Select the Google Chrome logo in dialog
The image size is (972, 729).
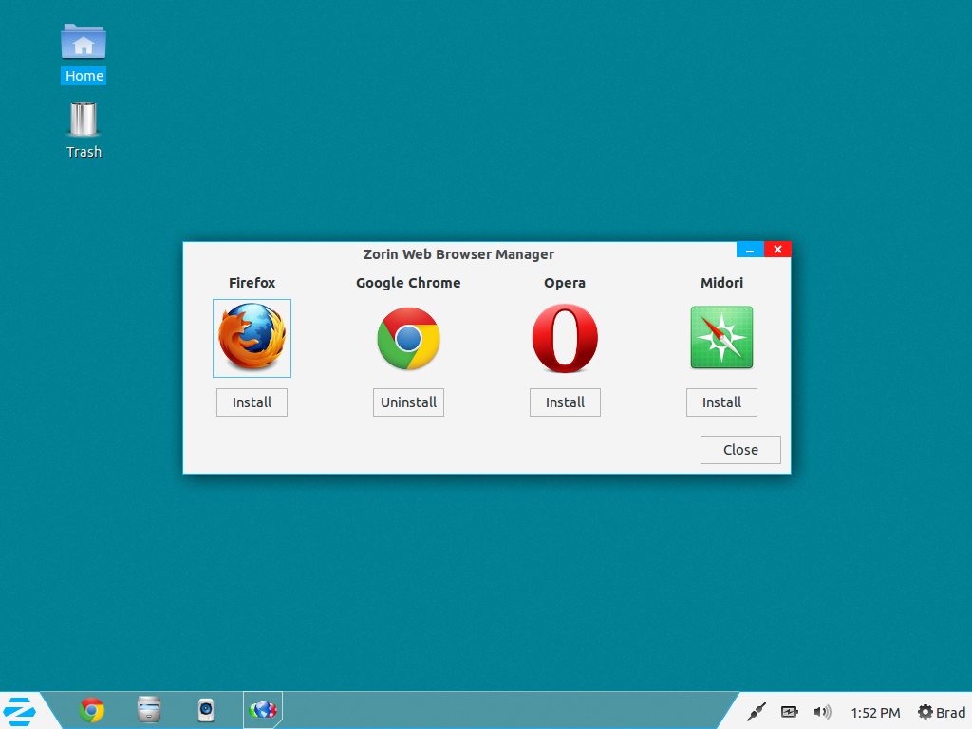[x=408, y=339]
